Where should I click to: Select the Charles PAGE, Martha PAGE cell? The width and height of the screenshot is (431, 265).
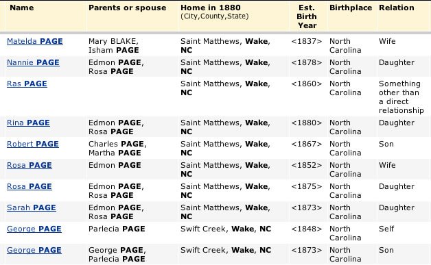point(117,149)
